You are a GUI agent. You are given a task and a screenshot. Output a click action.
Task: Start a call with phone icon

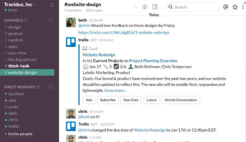coord(136,7)
